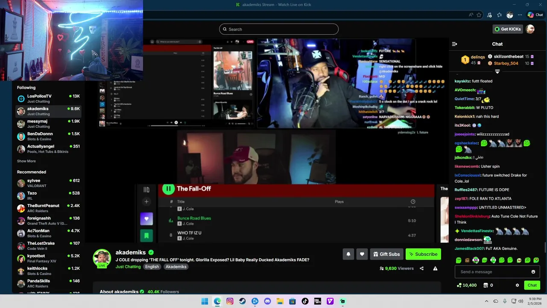Open Steam from taskbar
This screenshot has height=308, width=547.
pyautogui.click(x=242, y=301)
